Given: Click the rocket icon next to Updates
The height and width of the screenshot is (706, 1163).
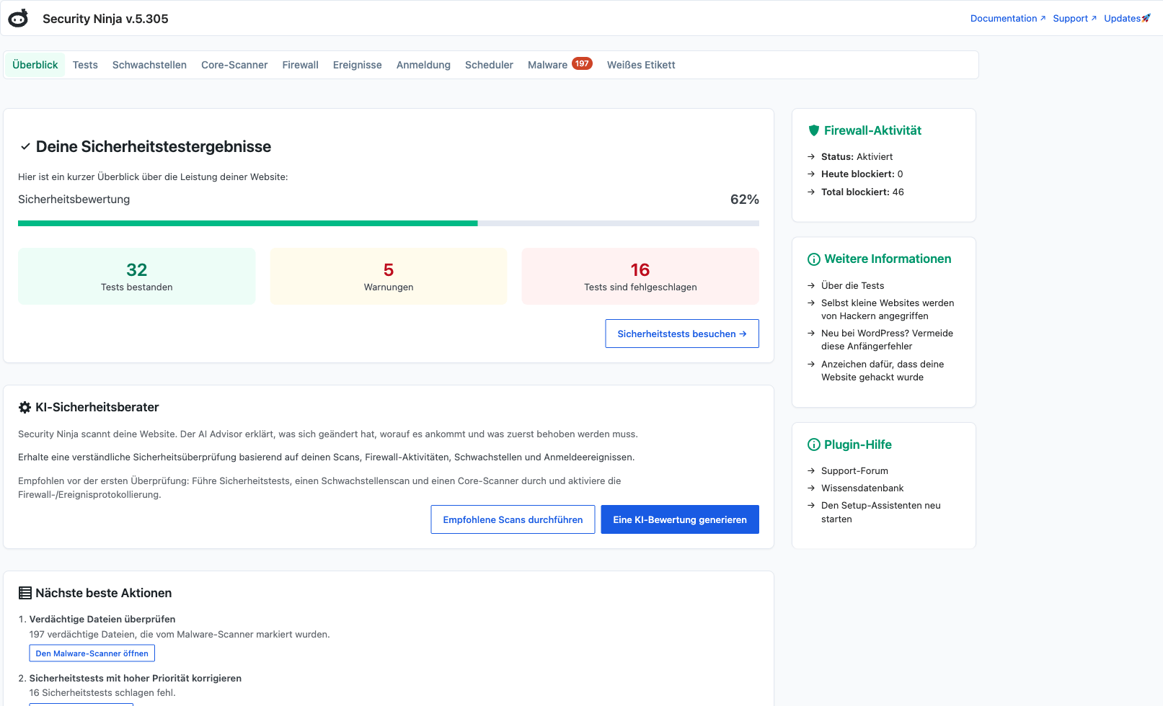Looking at the screenshot, I should 1146,18.
